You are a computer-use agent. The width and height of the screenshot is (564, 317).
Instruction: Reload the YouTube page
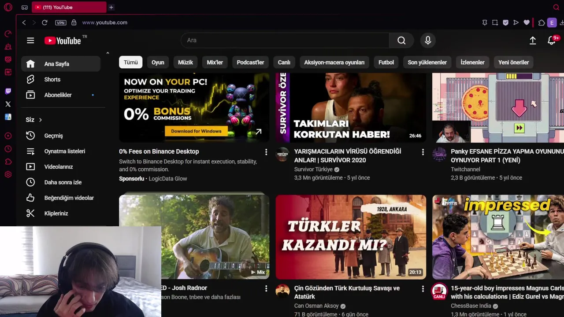pyautogui.click(x=45, y=22)
